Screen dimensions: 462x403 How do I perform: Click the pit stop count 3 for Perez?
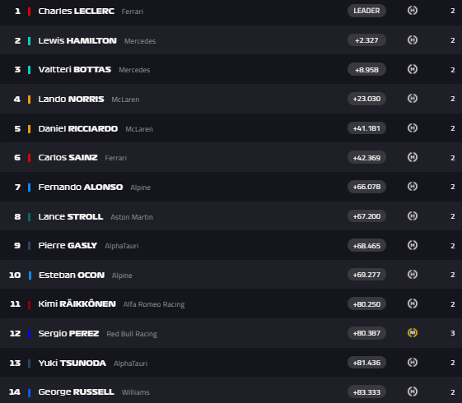(x=453, y=333)
